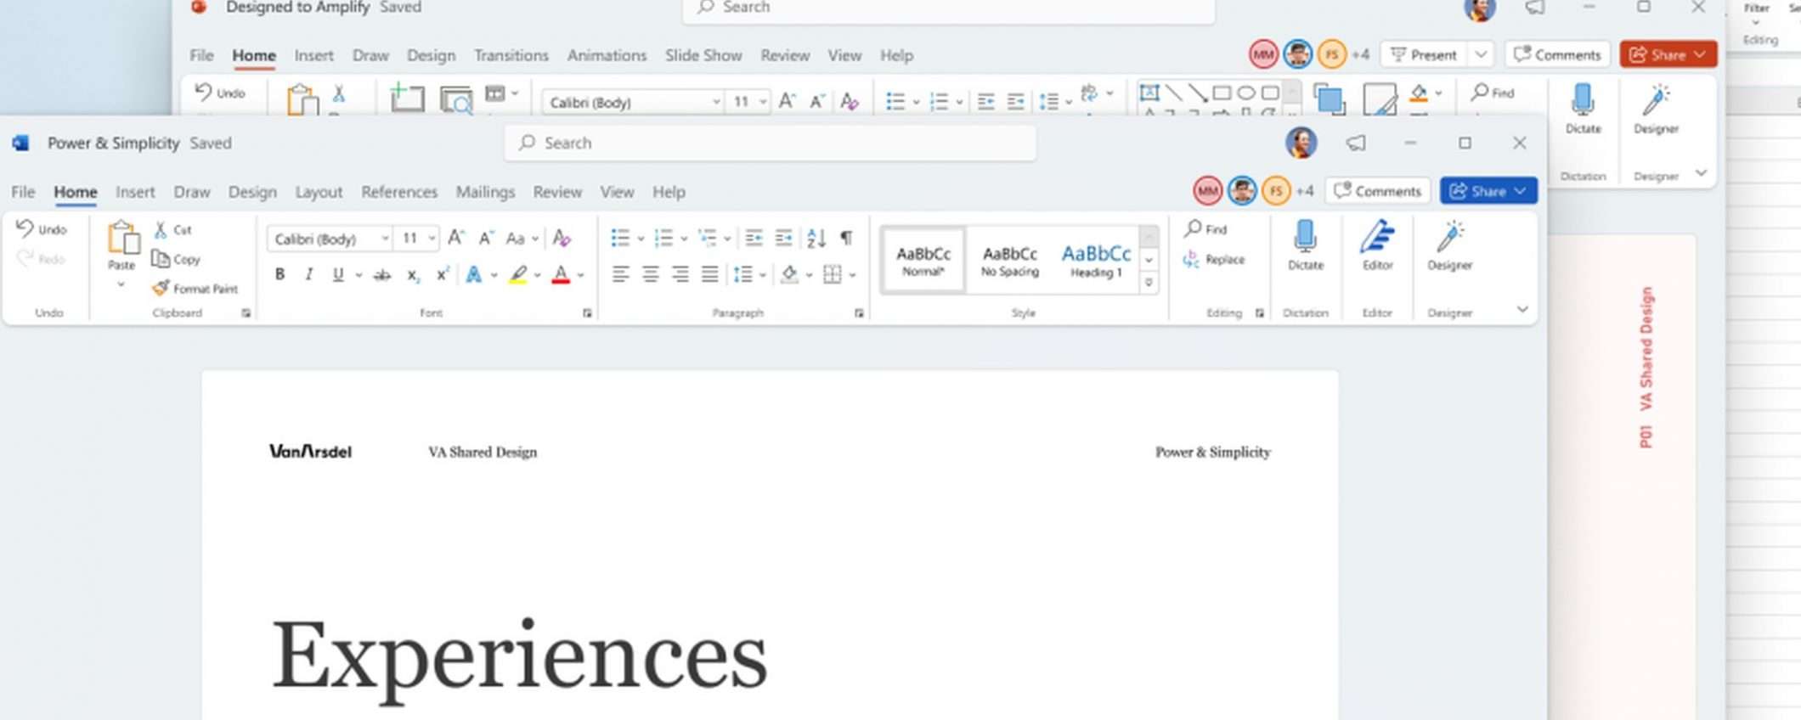Toggle Italic formatting in Word

pos(309,274)
